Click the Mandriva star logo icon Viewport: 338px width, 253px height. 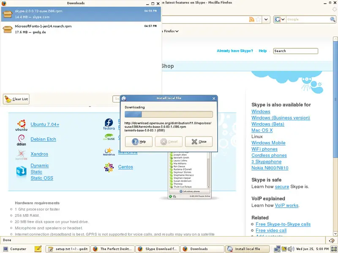[109, 152]
